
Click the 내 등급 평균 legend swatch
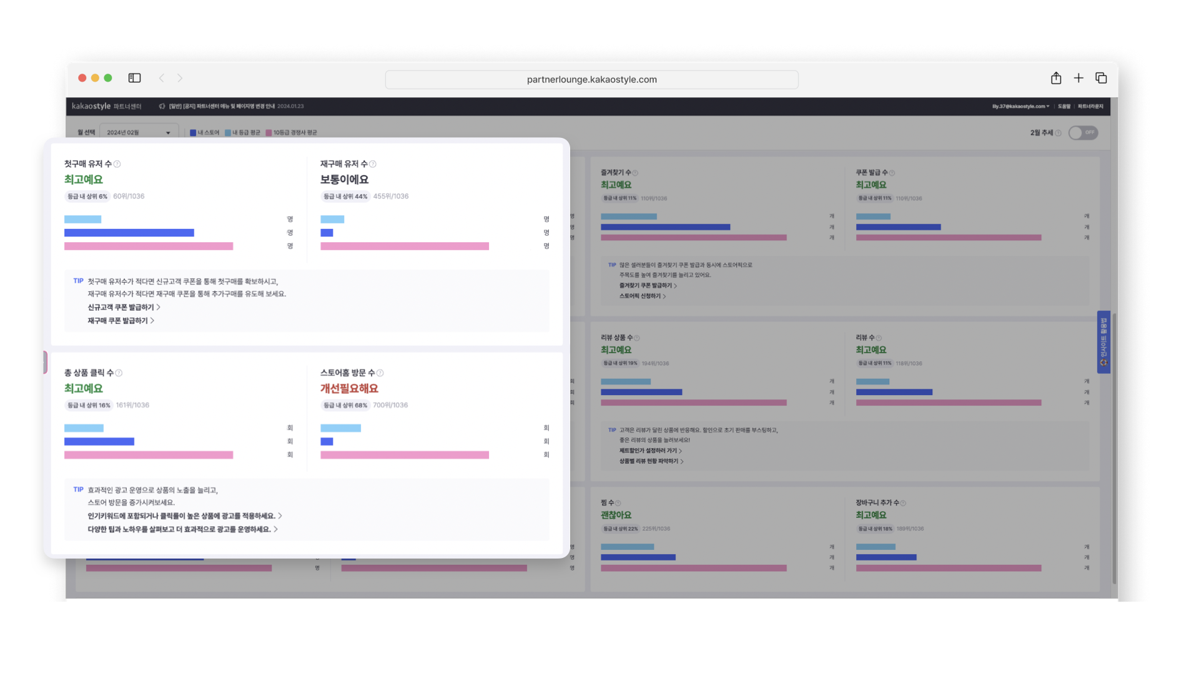(x=228, y=132)
